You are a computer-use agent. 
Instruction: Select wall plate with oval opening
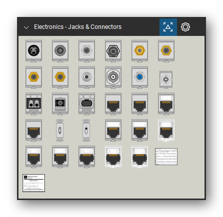tap(59, 130)
